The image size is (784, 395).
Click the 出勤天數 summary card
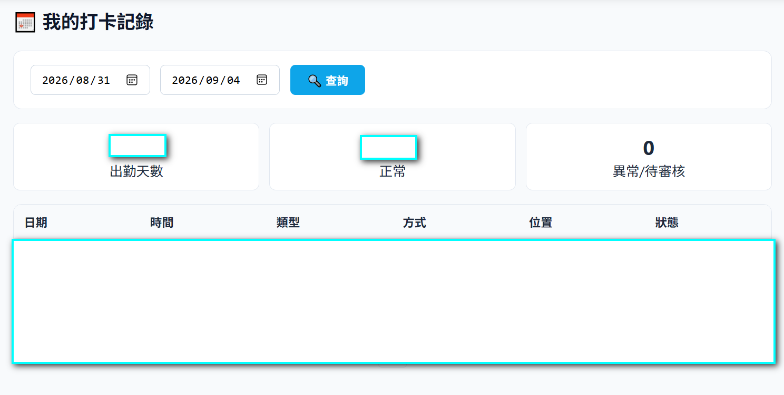[136, 157]
